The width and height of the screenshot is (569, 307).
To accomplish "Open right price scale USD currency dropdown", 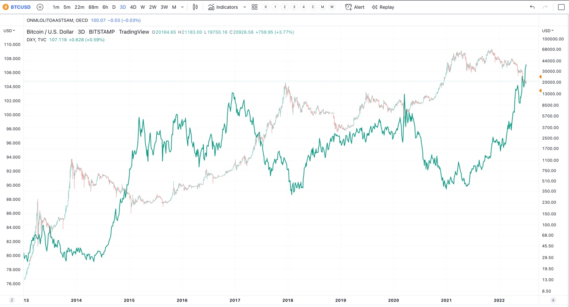I will [x=548, y=31].
